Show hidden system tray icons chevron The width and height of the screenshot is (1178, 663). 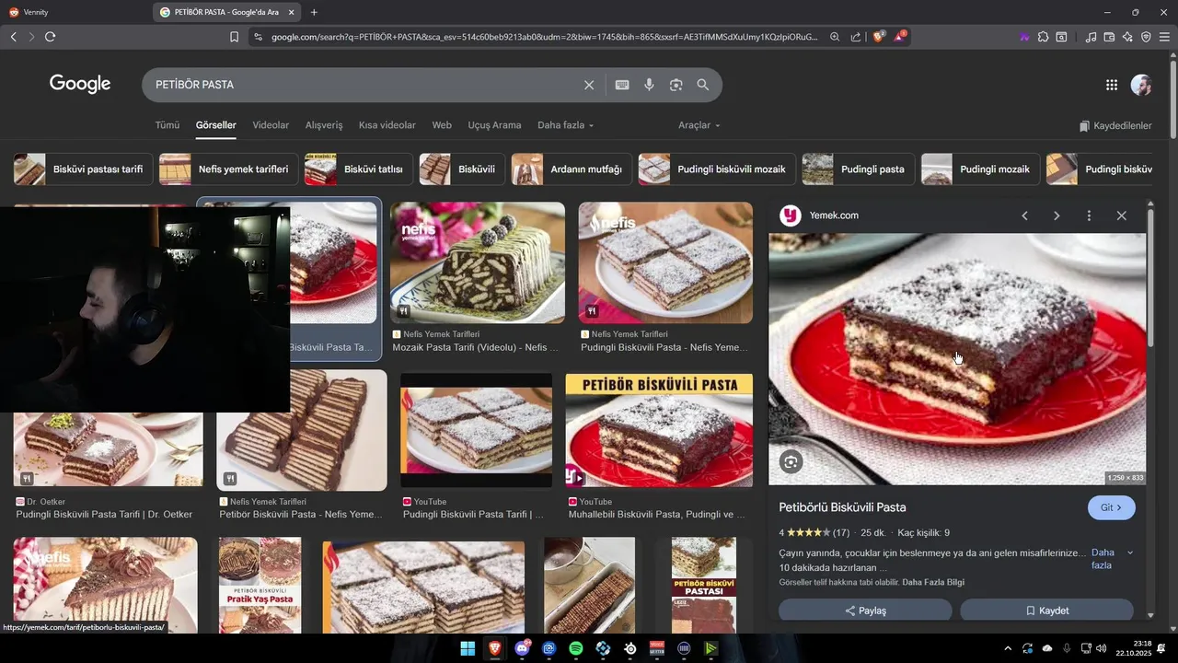click(1008, 648)
